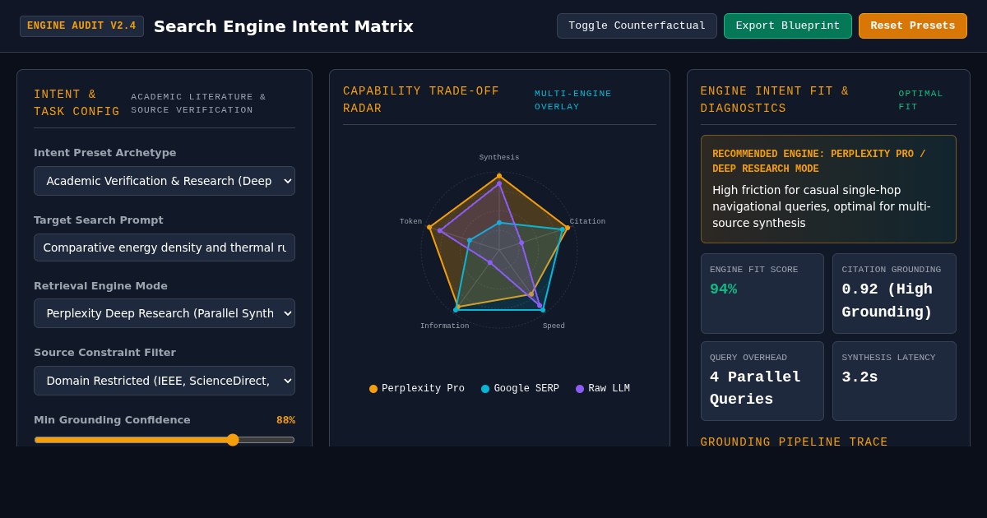
Task: Open Intent Preset Archetype dropdown
Action: click(164, 181)
